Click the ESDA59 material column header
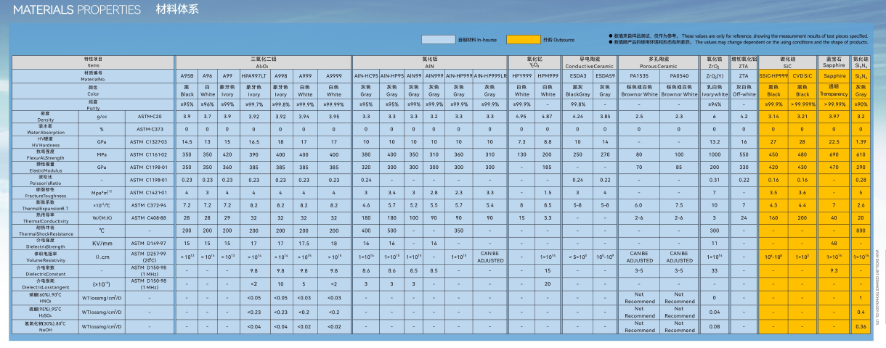The image size is (886, 348). tap(605, 75)
